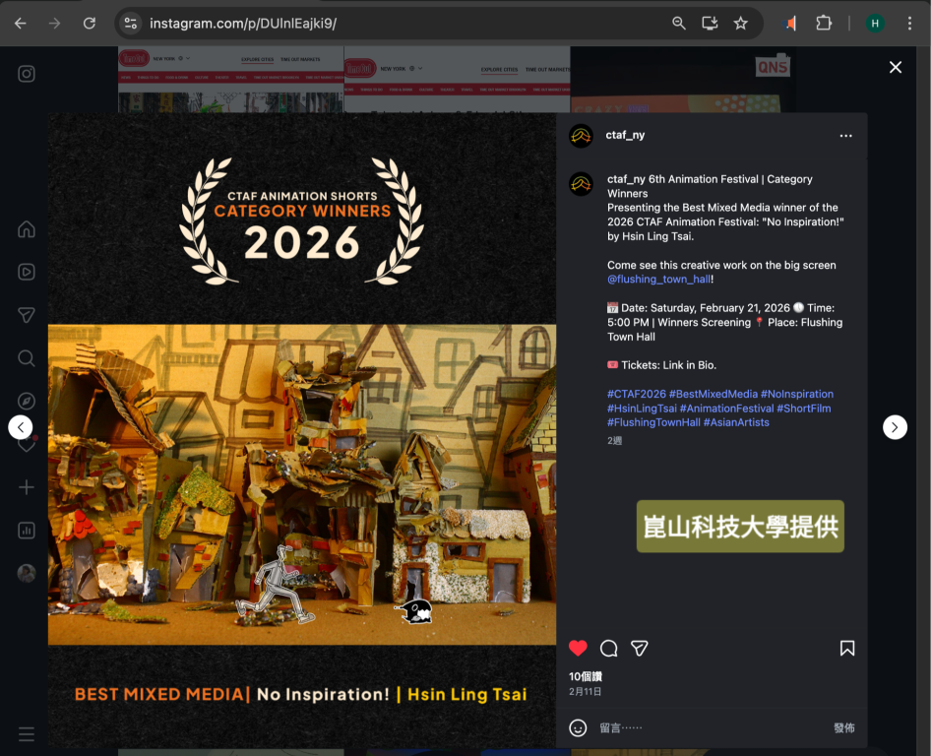Toggle save bookmark on the post
This screenshot has width=931, height=756.
[x=846, y=648]
